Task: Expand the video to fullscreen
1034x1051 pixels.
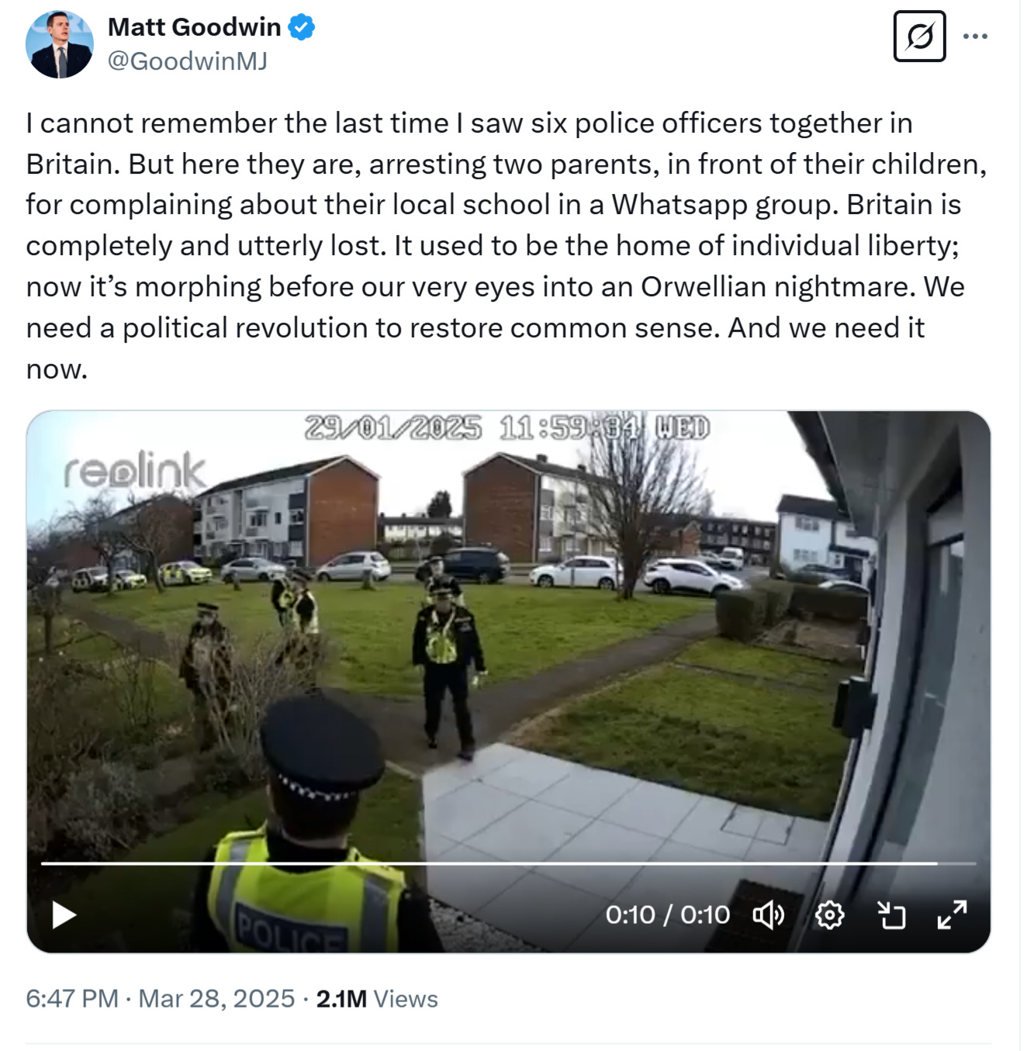Action: [952, 915]
